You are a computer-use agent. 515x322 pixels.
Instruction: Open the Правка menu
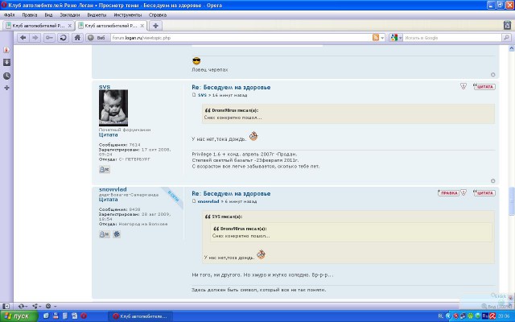(x=29, y=14)
